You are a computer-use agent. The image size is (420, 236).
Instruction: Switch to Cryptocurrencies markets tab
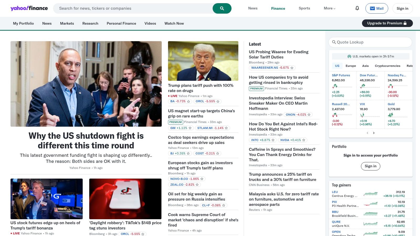click(x=387, y=66)
